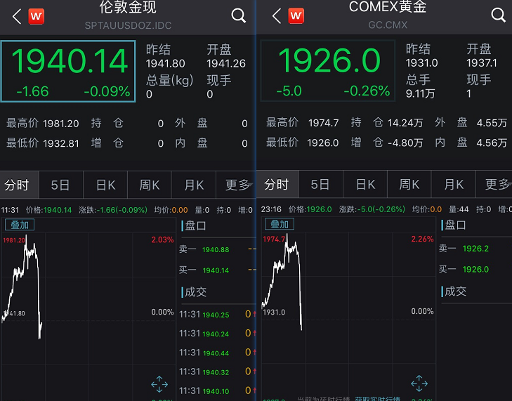Open red W logo on COMEX黄金 panel
Viewport: 512px width, 401px height.
296,15
